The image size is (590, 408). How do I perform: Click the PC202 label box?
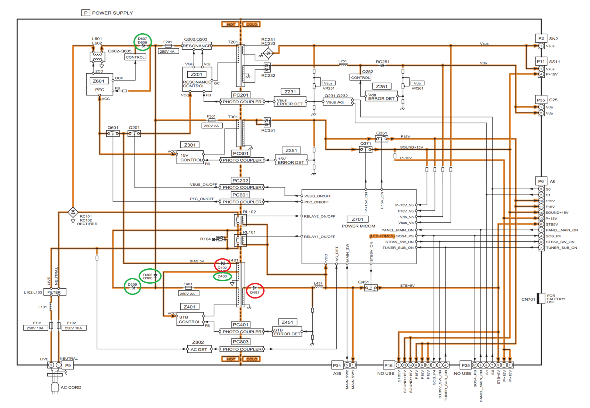pyautogui.click(x=240, y=181)
